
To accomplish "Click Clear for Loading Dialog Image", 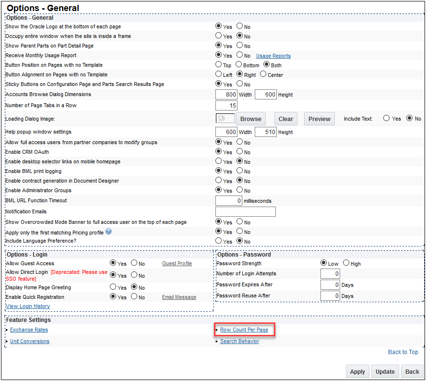I will (286, 119).
